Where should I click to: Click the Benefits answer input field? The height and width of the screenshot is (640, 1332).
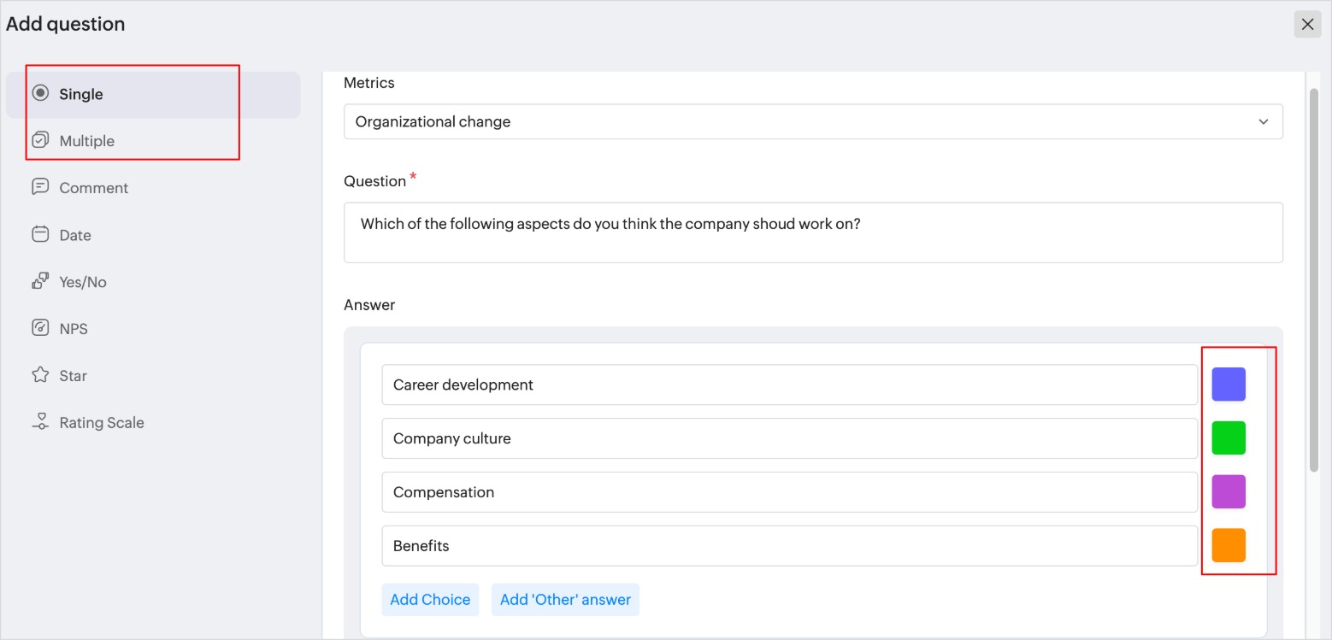[788, 546]
